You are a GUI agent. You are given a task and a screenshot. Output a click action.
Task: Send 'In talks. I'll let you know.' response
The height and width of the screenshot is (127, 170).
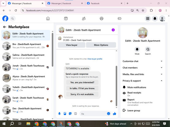pyautogui.click(x=82, y=88)
